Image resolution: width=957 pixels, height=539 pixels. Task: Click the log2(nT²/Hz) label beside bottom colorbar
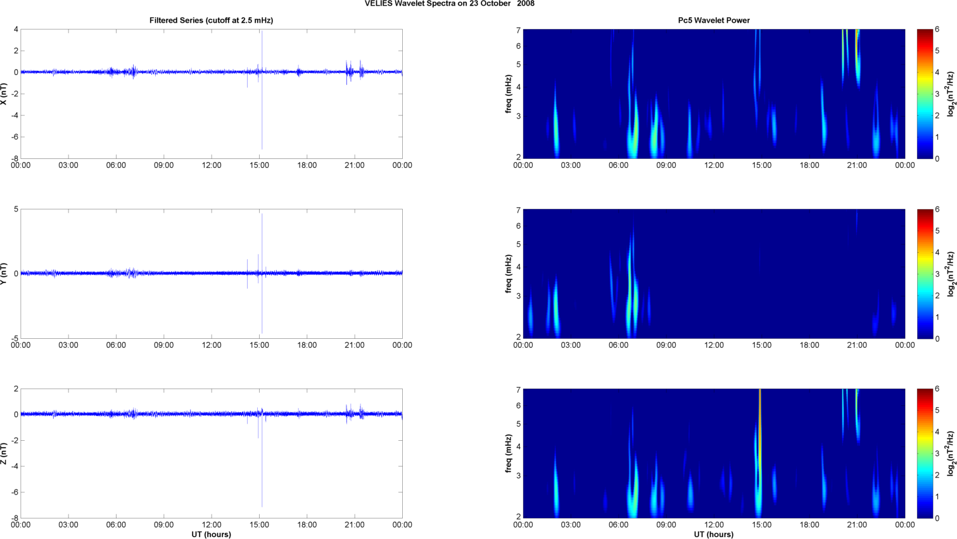[x=951, y=453]
